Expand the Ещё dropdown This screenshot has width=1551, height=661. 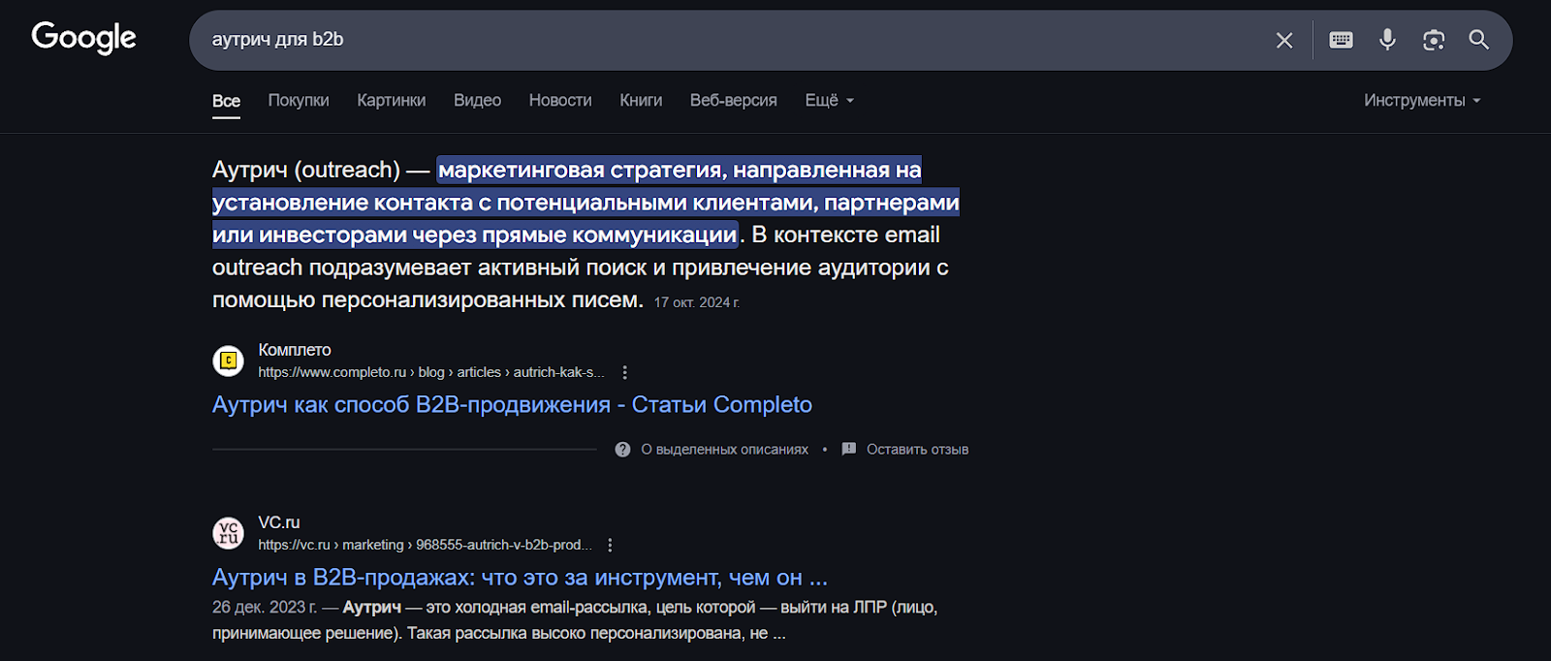coord(830,100)
